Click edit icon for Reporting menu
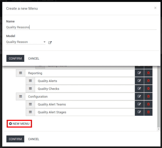The height and width of the screenshot is (148, 162). click(x=139, y=73)
